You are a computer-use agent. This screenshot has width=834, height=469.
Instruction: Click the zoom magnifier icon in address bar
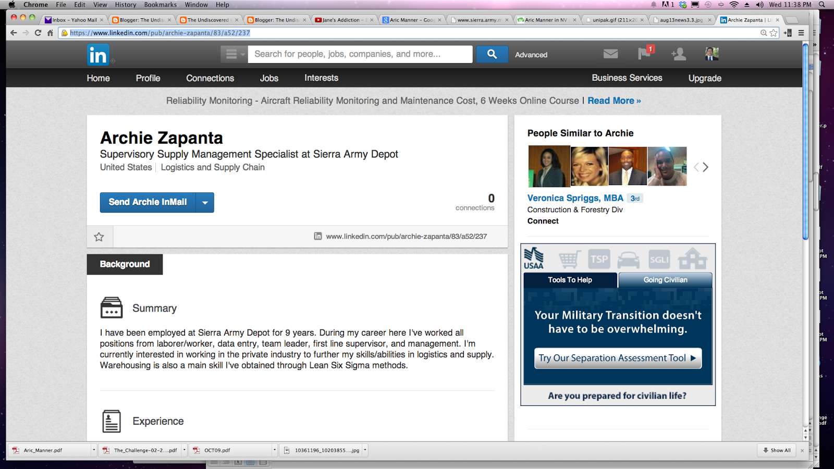click(764, 33)
